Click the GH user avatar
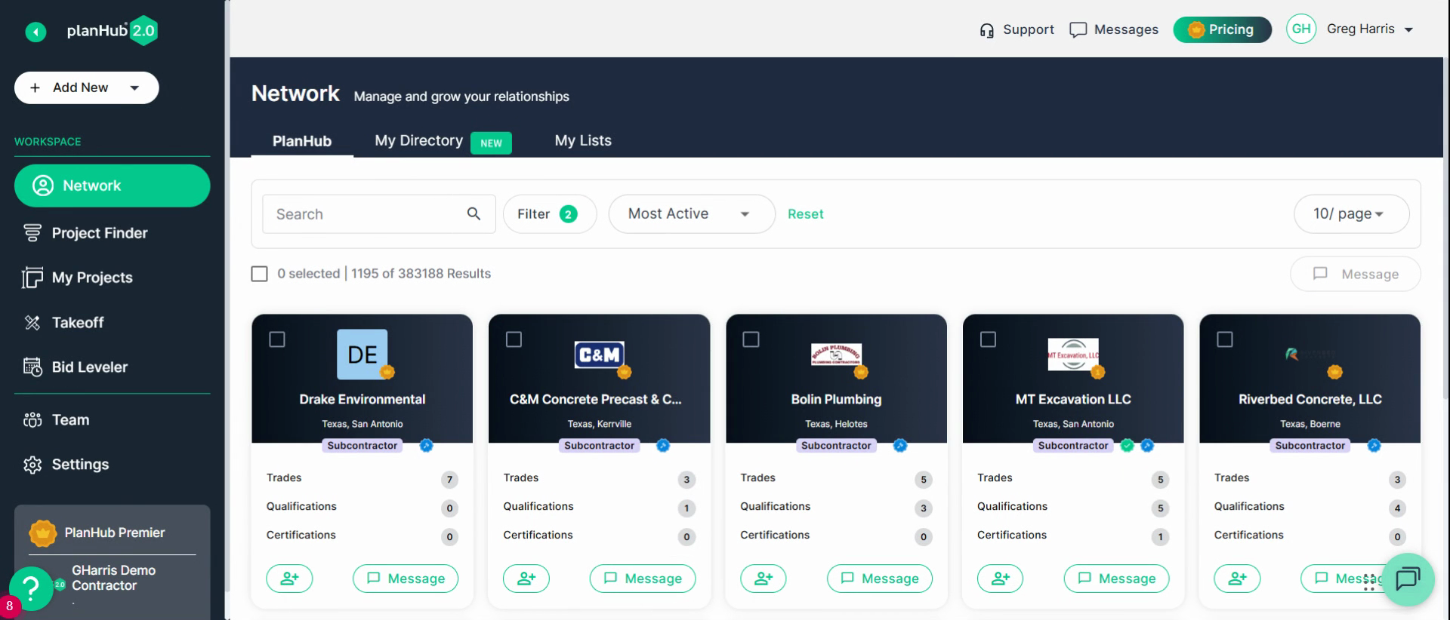Image resolution: width=1450 pixels, height=620 pixels. point(1301,29)
